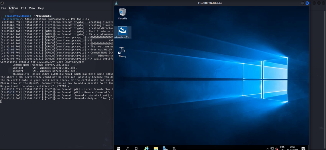Open Server Manager from the taskbar
The image size is (326, 150).
tap(165, 148)
